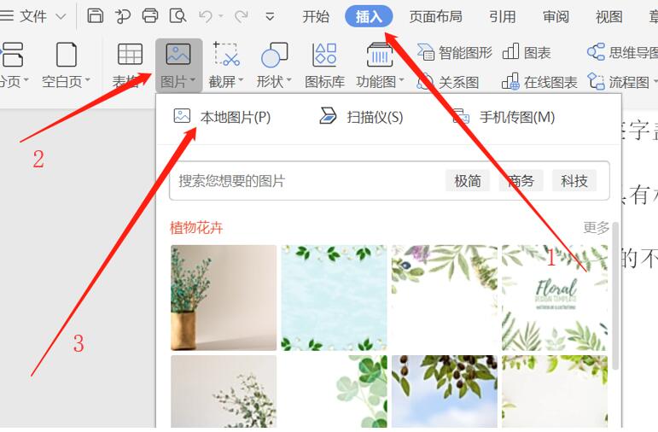Screen dimensions: 658x432
Task: Insert a 关系图 relationship diagram
Action: point(448,82)
